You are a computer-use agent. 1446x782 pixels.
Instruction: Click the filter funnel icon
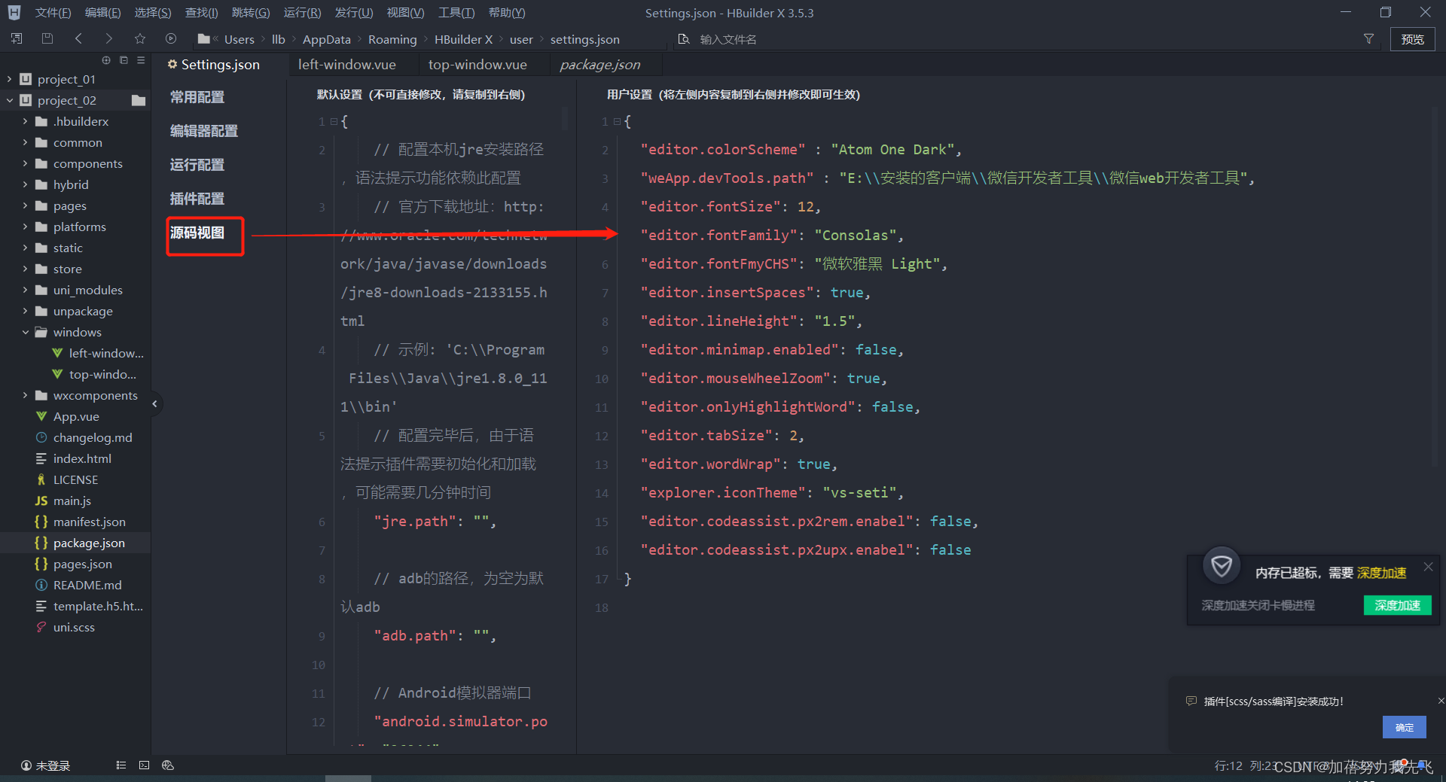1368,38
